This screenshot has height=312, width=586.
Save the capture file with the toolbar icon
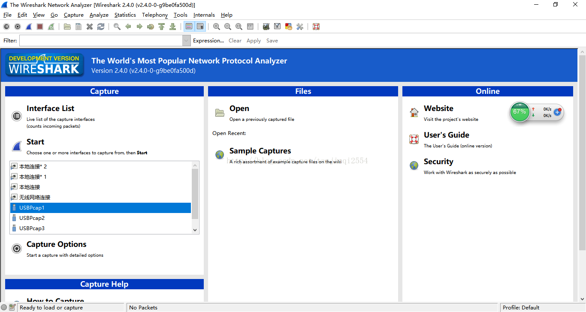coord(79,27)
